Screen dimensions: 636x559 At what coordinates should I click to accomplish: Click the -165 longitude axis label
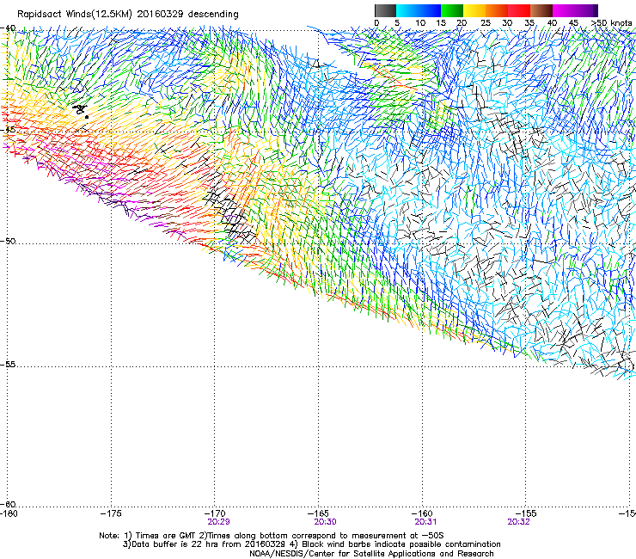[318, 513]
